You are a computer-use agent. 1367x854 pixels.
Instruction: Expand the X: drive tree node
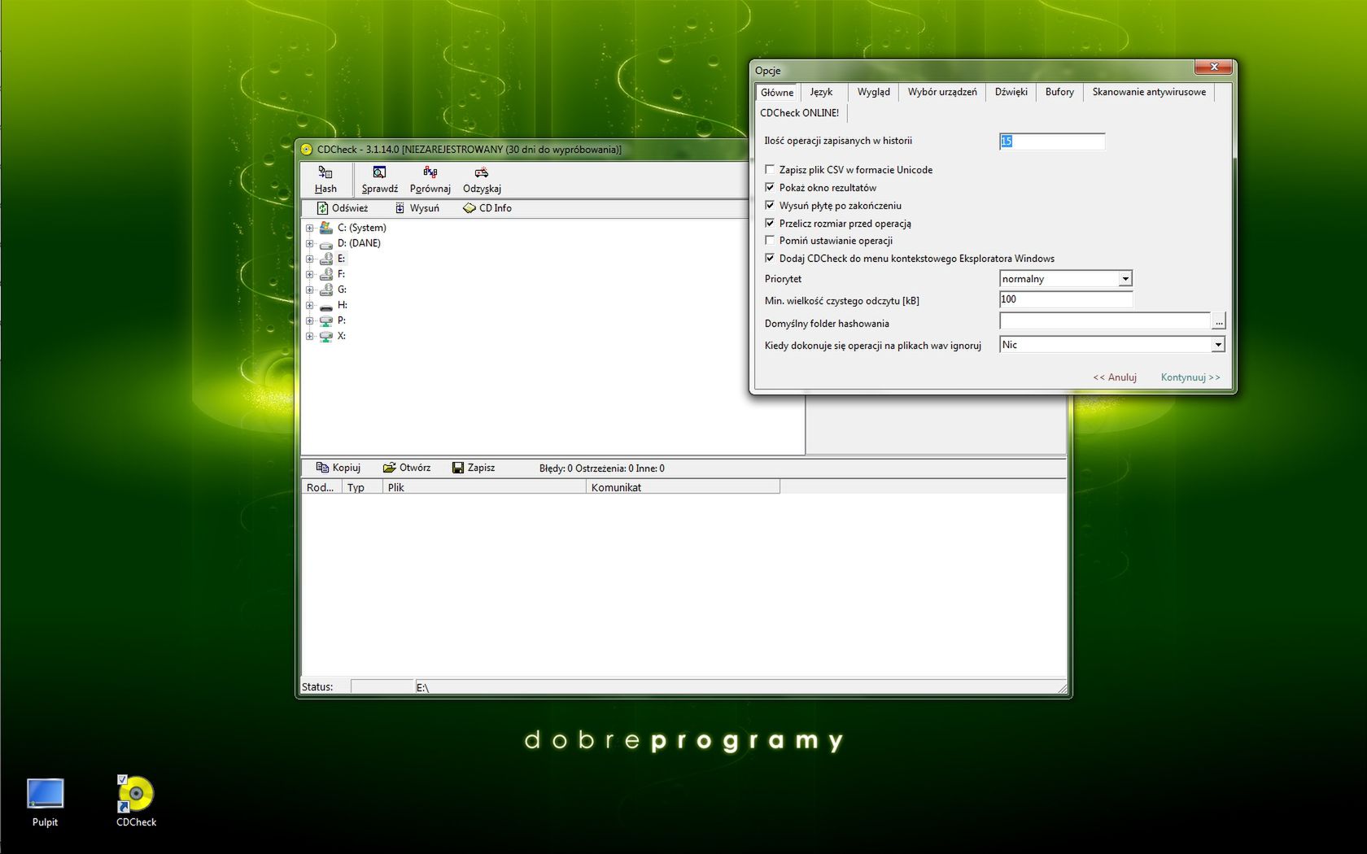coord(309,336)
